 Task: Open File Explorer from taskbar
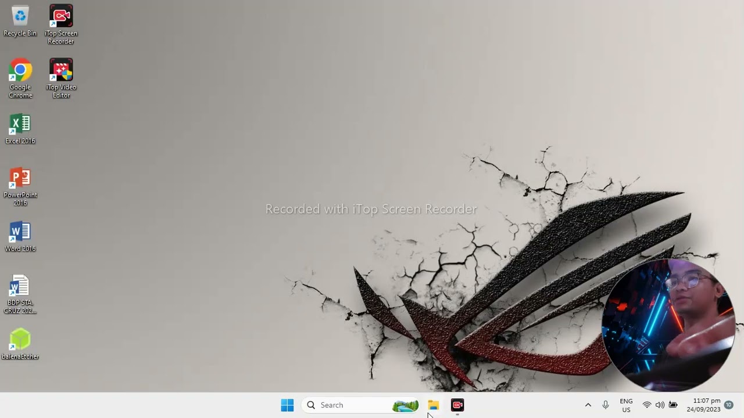click(434, 405)
